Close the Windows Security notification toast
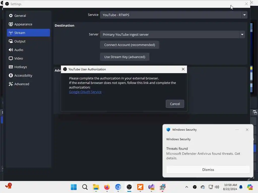The image size is (258, 193). [x=247, y=130]
